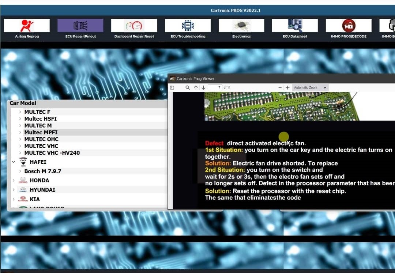Screen dimensions: 395x273
Task: Go to next page with down arrow
Action: (x=203, y=88)
